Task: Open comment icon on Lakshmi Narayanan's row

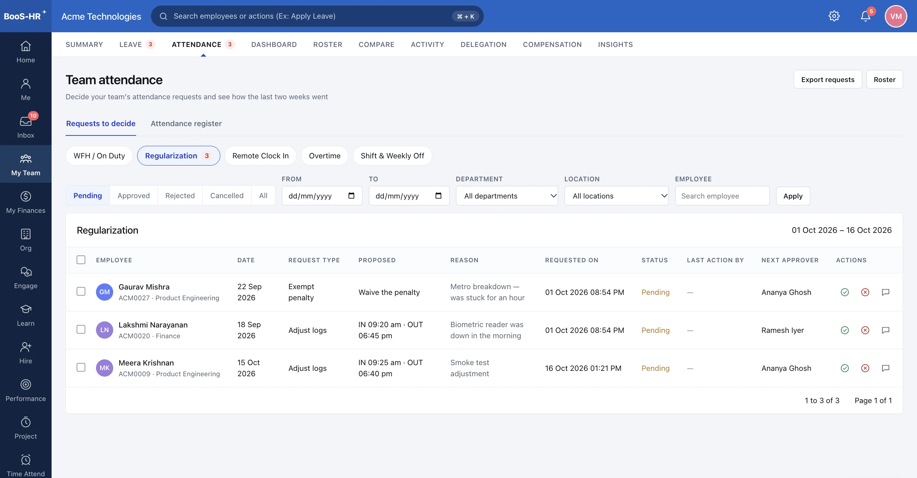Action: [885, 330]
